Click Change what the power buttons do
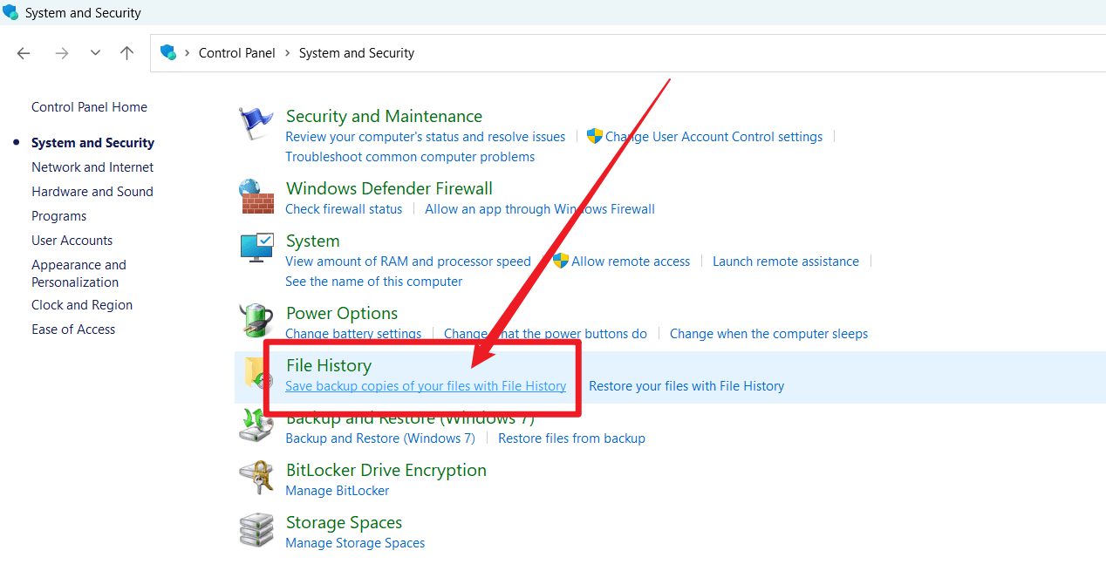This screenshot has height=564, width=1106. coord(545,334)
